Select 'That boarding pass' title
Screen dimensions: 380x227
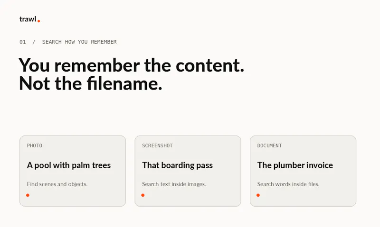177,165
